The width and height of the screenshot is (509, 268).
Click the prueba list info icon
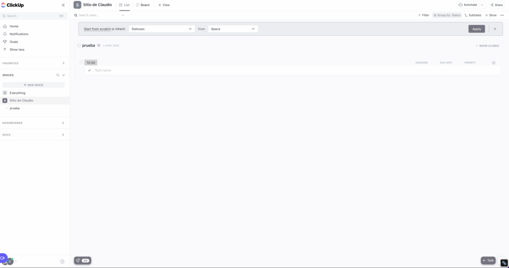point(99,45)
